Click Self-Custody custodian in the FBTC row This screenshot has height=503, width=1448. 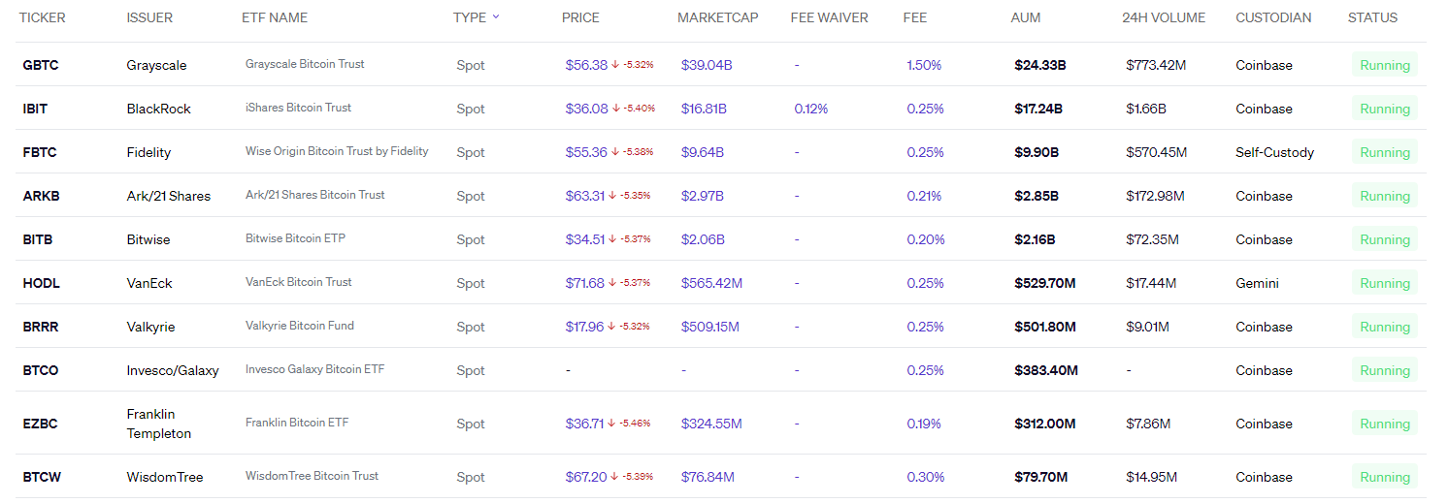click(x=1274, y=152)
